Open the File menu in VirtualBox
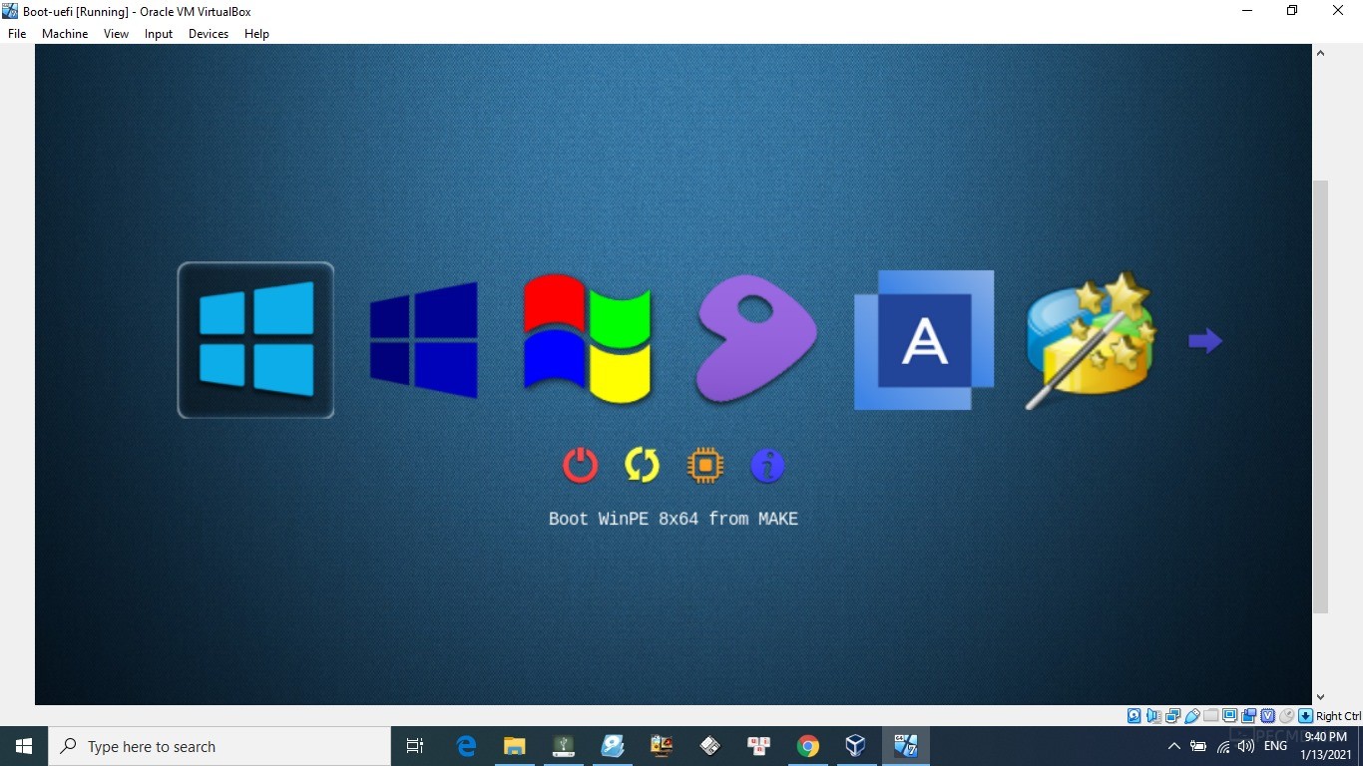Viewport: 1363px width, 766px height. click(17, 34)
